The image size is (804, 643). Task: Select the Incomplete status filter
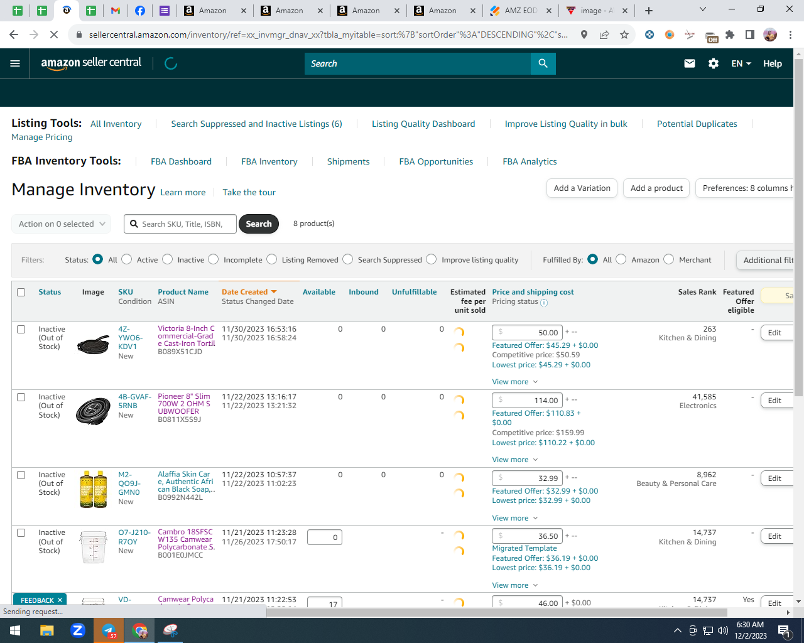coord(214,259)
